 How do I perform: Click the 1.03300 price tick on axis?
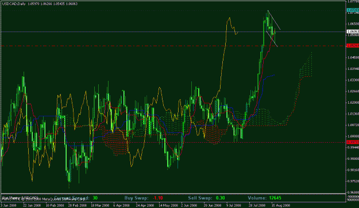tap(353, 80)
